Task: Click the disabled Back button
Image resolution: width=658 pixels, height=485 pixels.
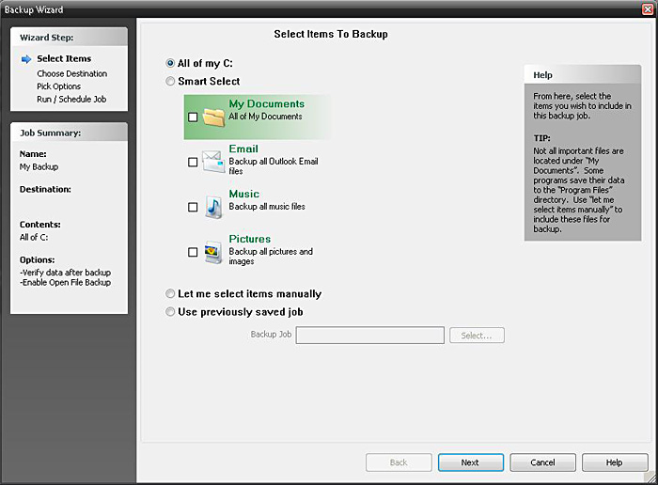Action: (x=399, y=462)
